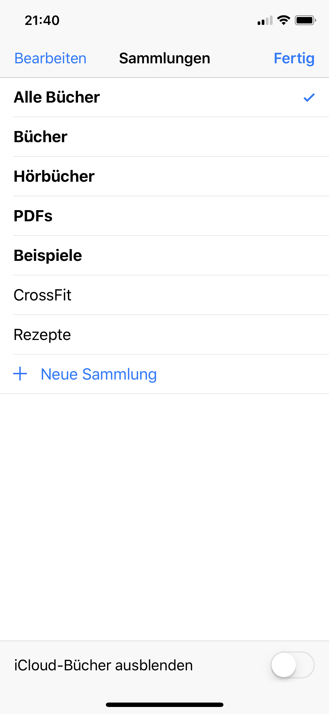
Task: Tap the cellular signal bars icon
Action: (x=265, y=21)
